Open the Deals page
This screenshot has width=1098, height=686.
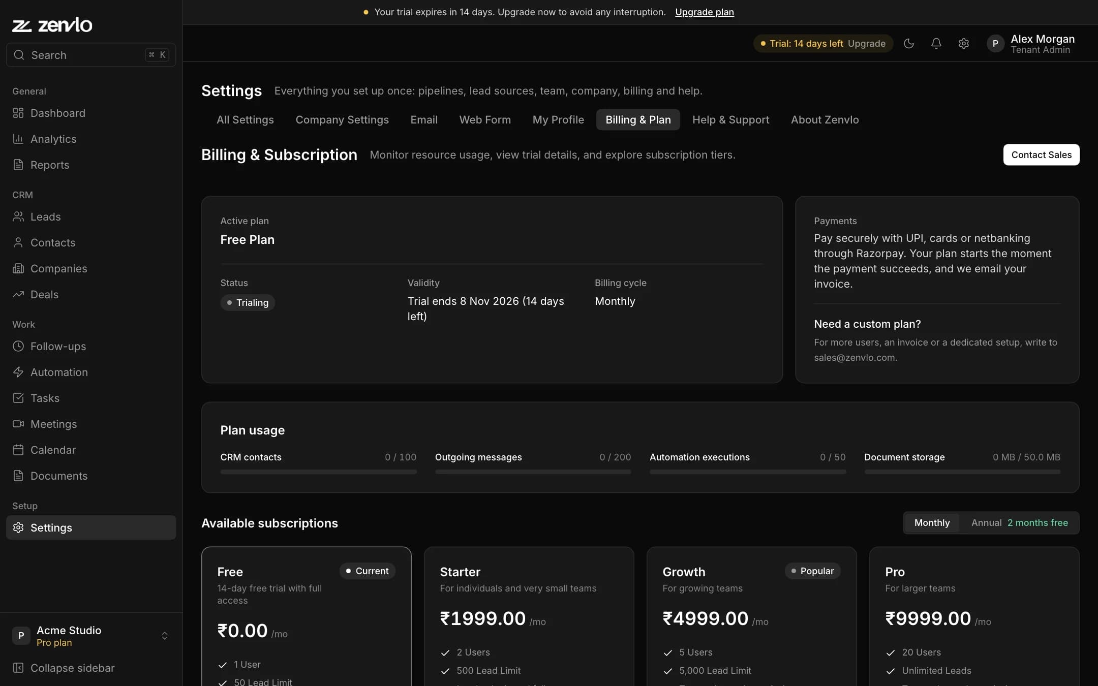point(91,294)
